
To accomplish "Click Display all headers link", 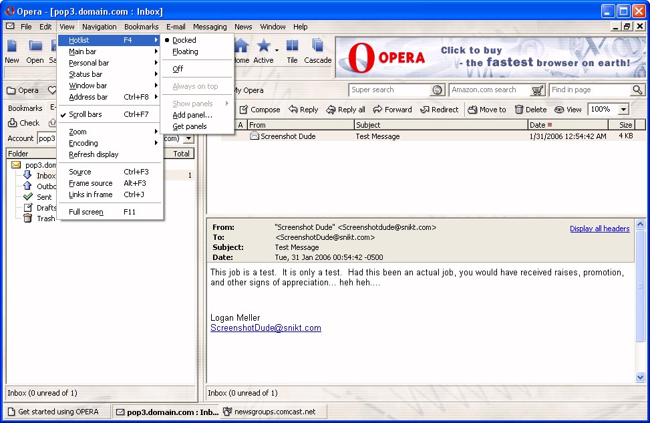I will click(x=599, y=229).
